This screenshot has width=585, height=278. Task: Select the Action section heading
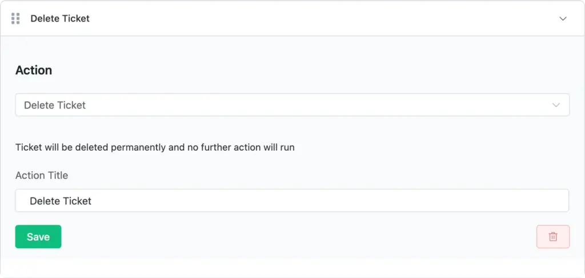[x=34, y=70]
